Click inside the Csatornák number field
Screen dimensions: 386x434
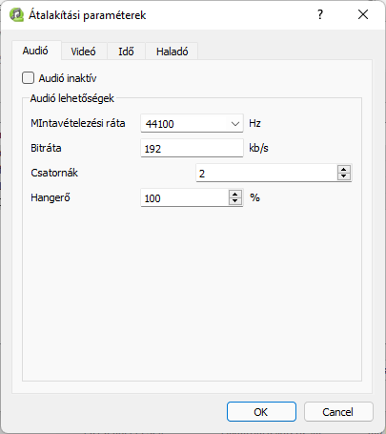(x=267, y=173)
